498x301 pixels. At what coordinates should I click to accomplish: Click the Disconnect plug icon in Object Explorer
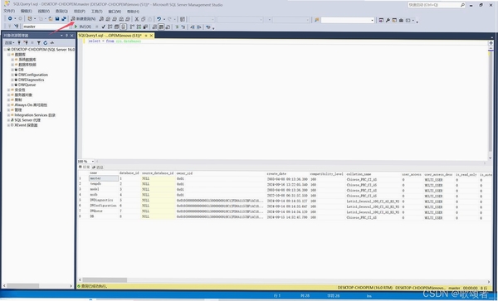tap(26, 43)
